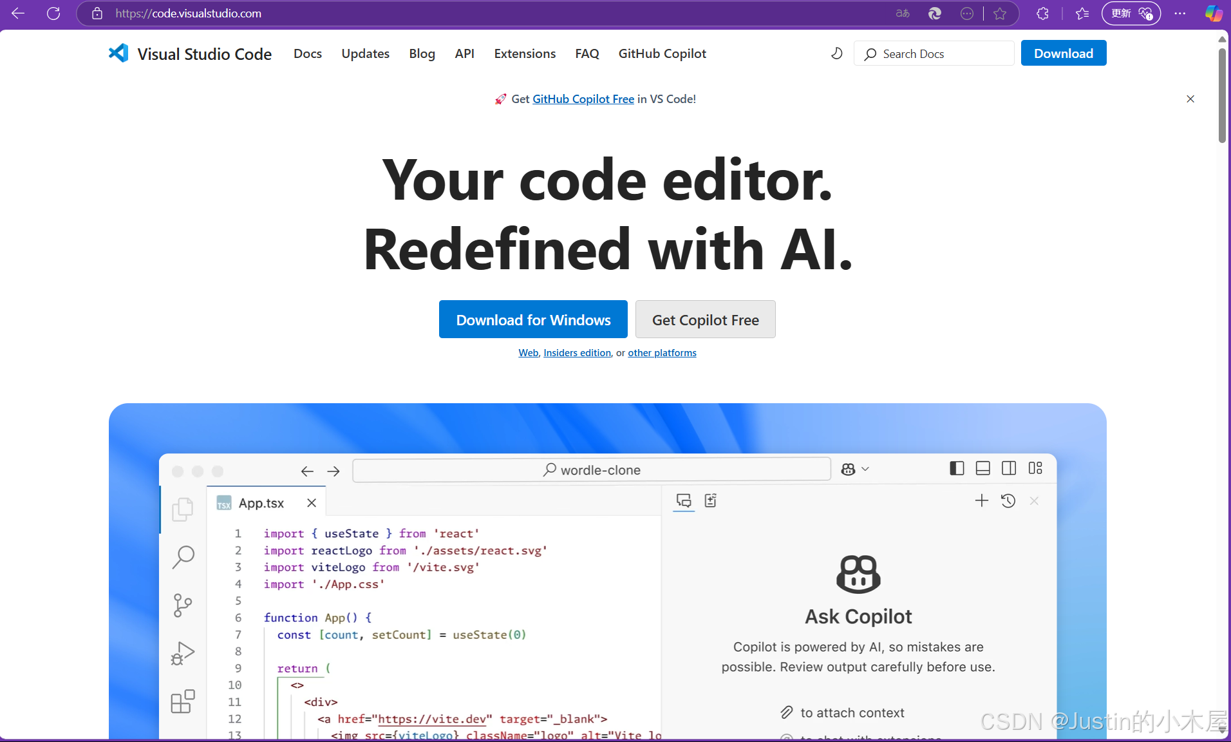Screen dimensions: 1231x742
Task: Click the browser address bar URL
Action: tap(188, 13)
